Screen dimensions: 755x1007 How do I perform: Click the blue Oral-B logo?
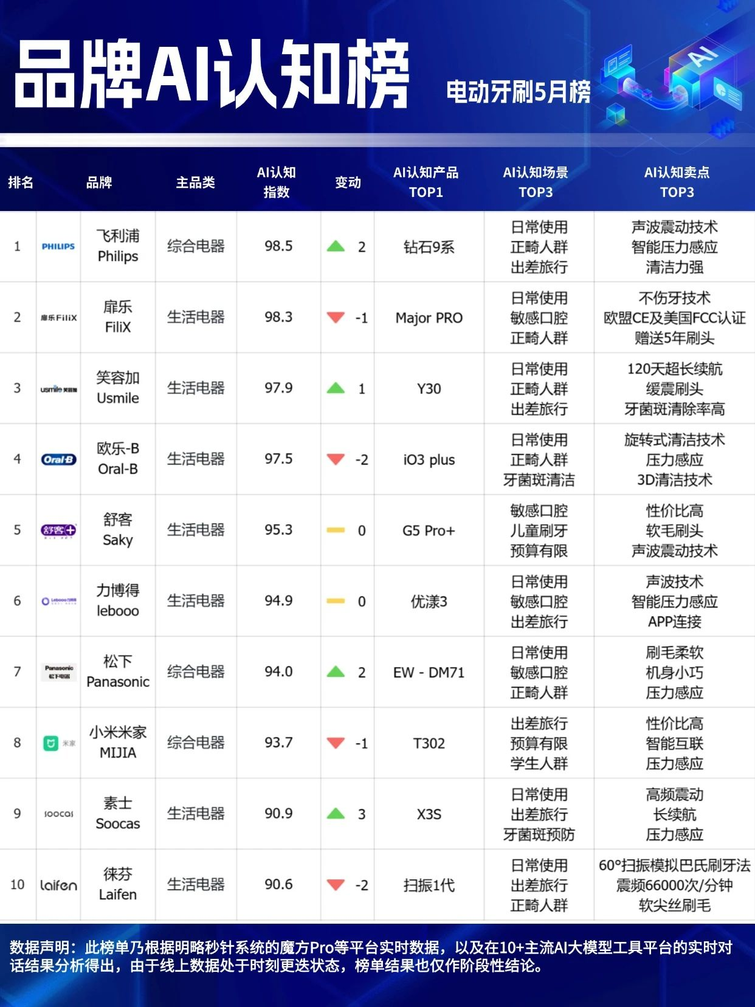[x=58, y=460]
